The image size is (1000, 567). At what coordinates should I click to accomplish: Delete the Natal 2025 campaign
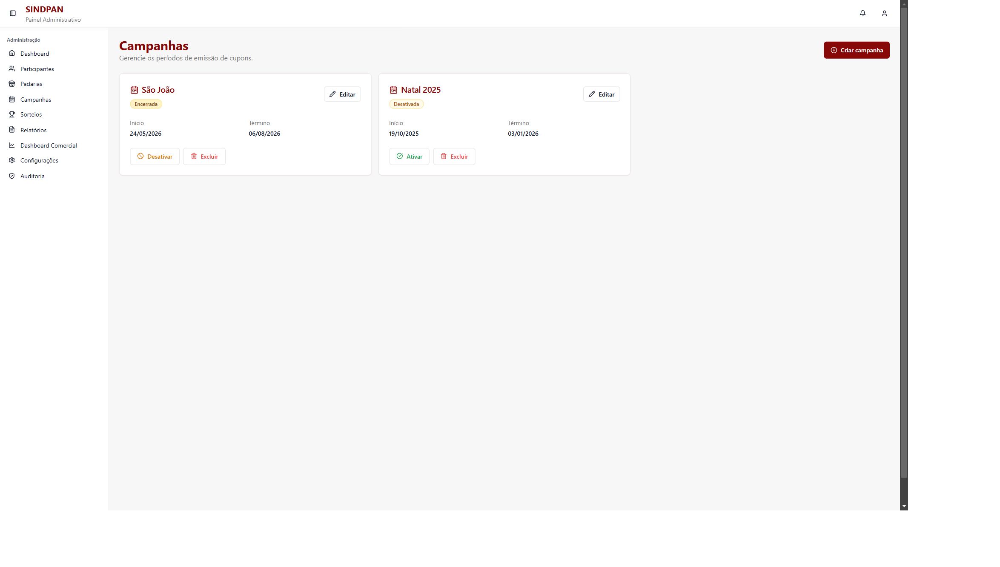point(454,157)
